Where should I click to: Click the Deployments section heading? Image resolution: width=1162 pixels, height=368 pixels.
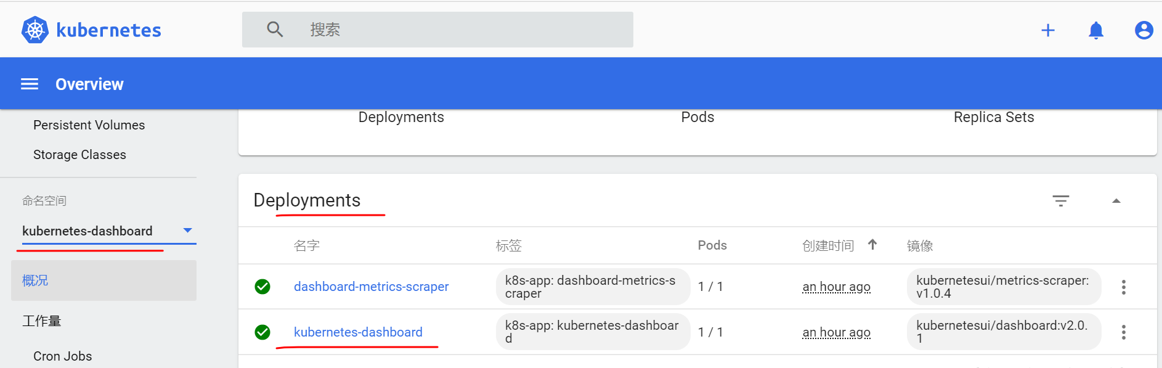pos(307,200)
